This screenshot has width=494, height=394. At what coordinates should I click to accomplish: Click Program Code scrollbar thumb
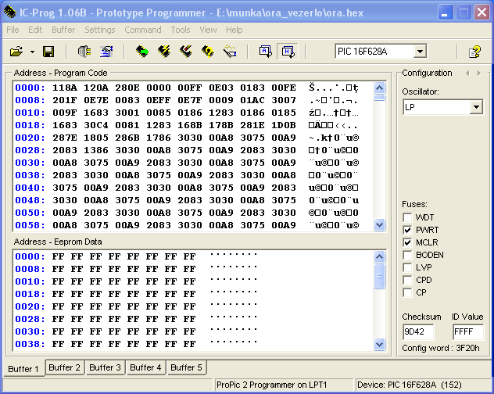tap(380, 98)
